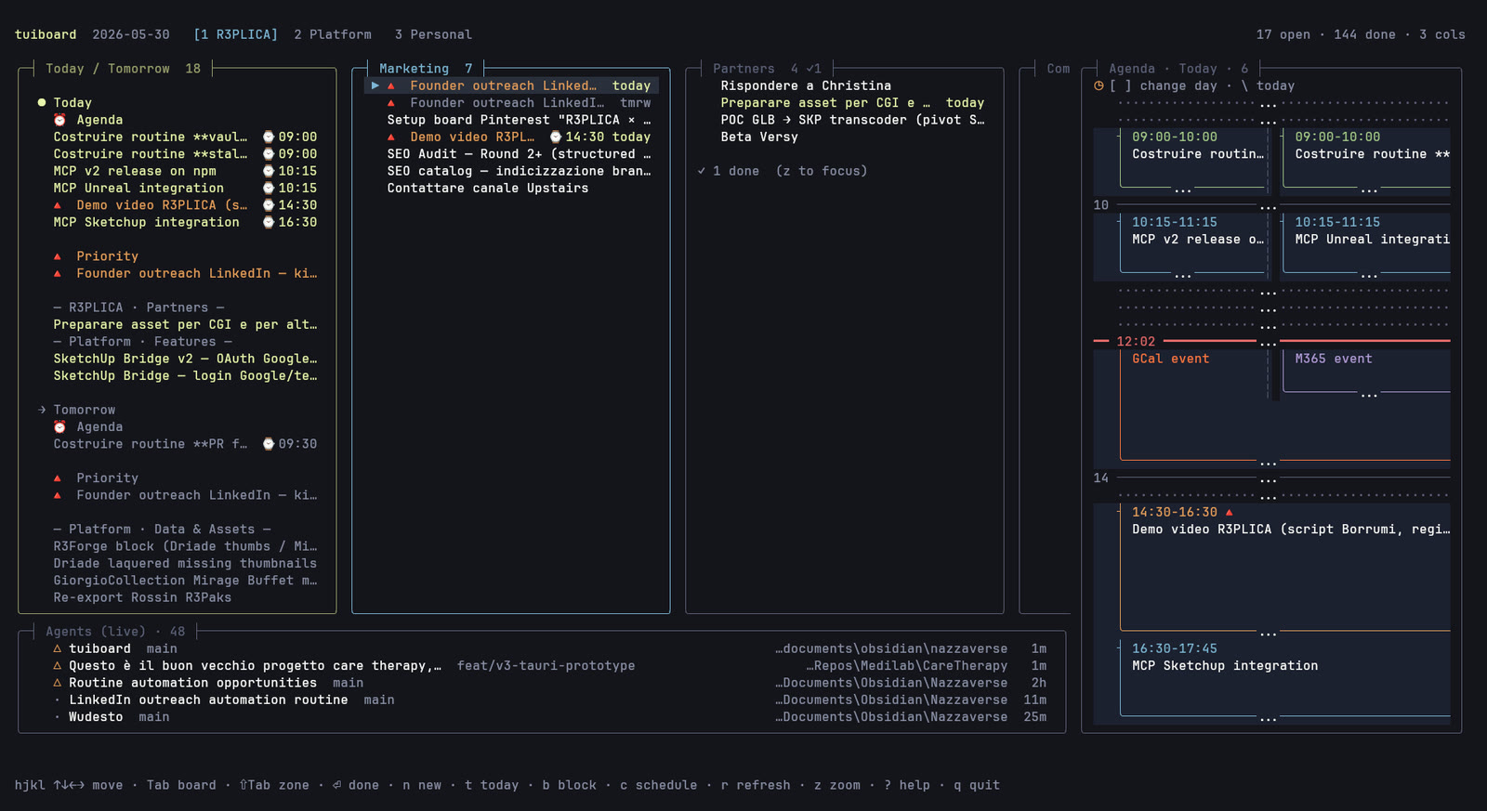Select 'Contattare canale Upstairs' task

488,188
